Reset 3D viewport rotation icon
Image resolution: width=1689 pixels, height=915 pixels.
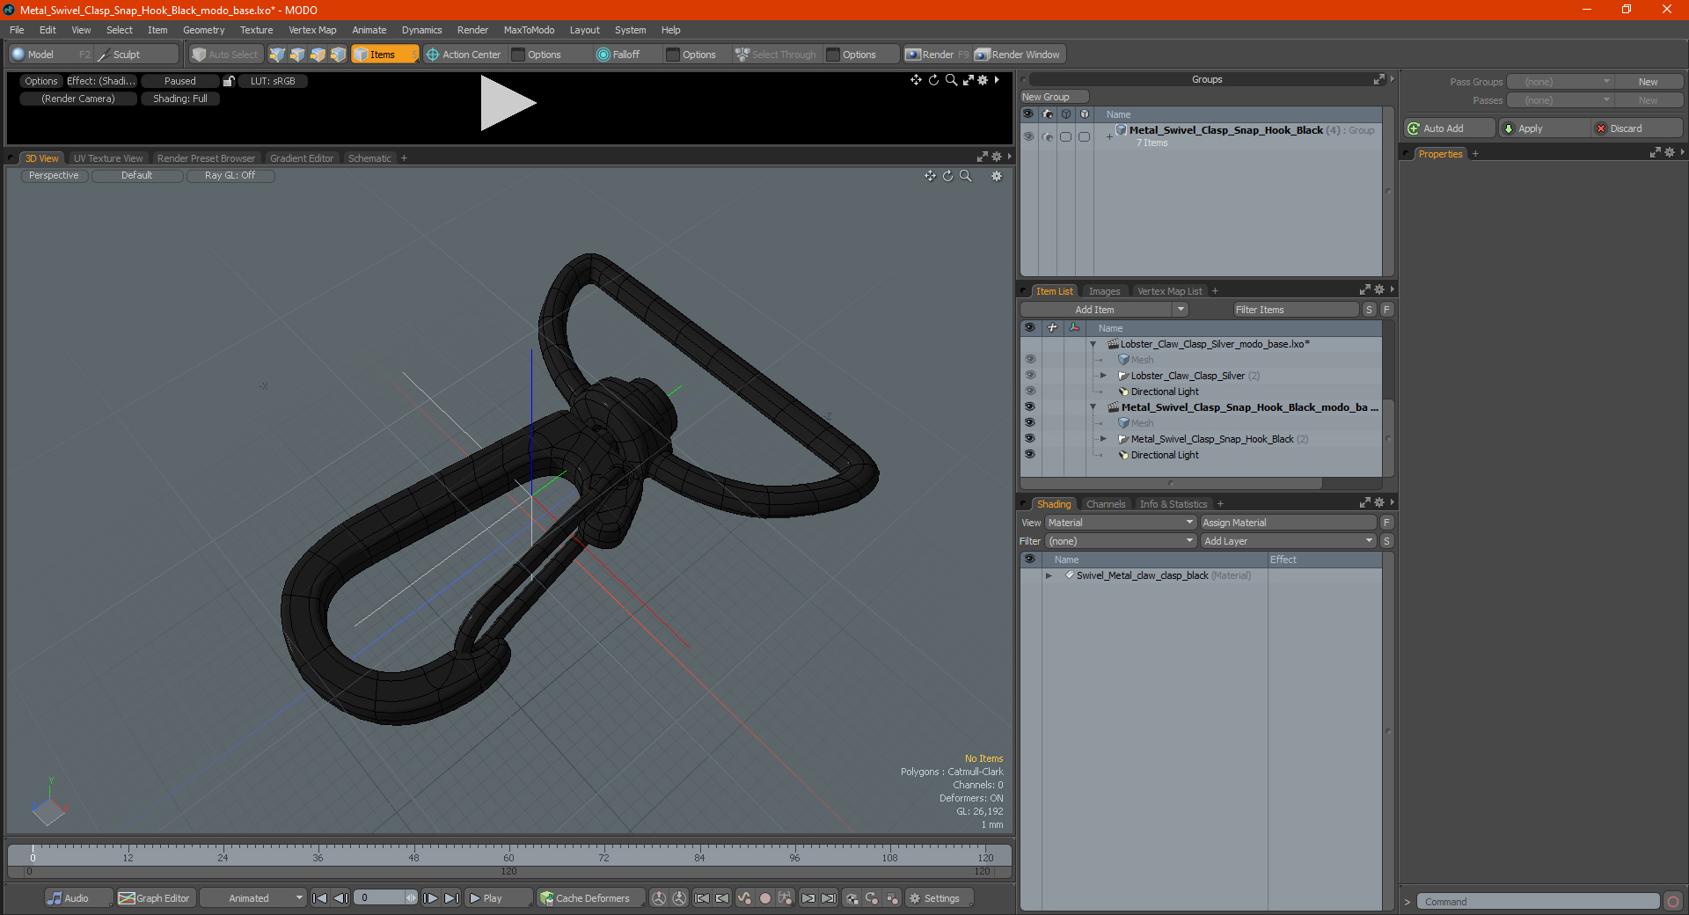point(947,176)
